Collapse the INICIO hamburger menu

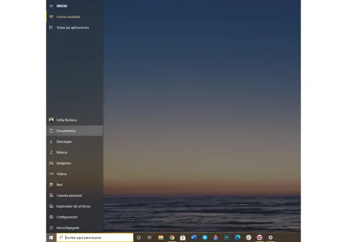51,6
